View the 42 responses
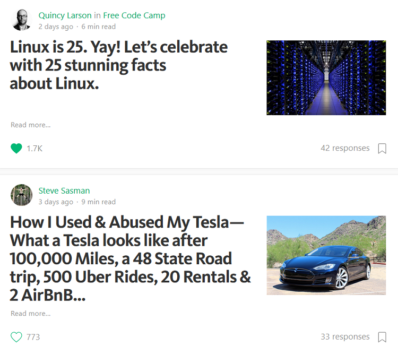The width and height of the screenshot is (398, 355). [345, 148]
